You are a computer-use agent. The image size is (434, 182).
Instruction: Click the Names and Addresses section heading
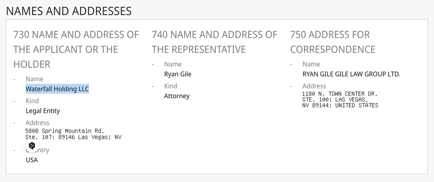tap(69, 11)
